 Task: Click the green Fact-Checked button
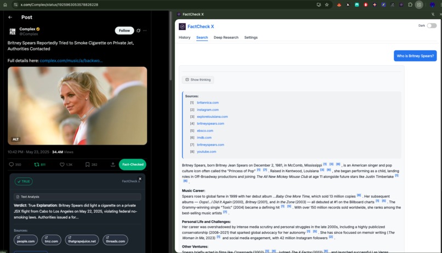[x=133, y=164]
